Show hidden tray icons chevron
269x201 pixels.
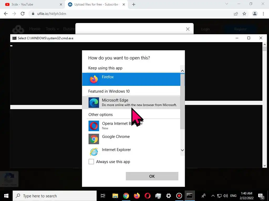[213, 196]
